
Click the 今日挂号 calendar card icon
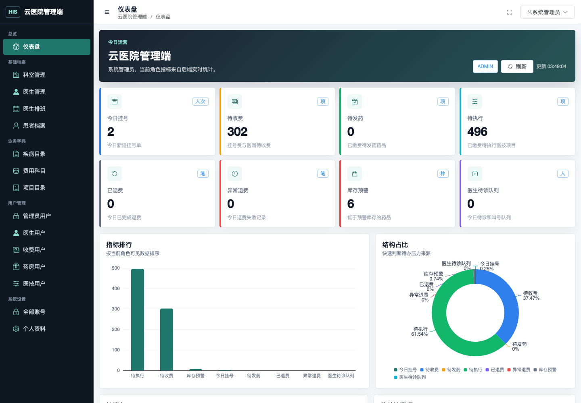(115, 102)
